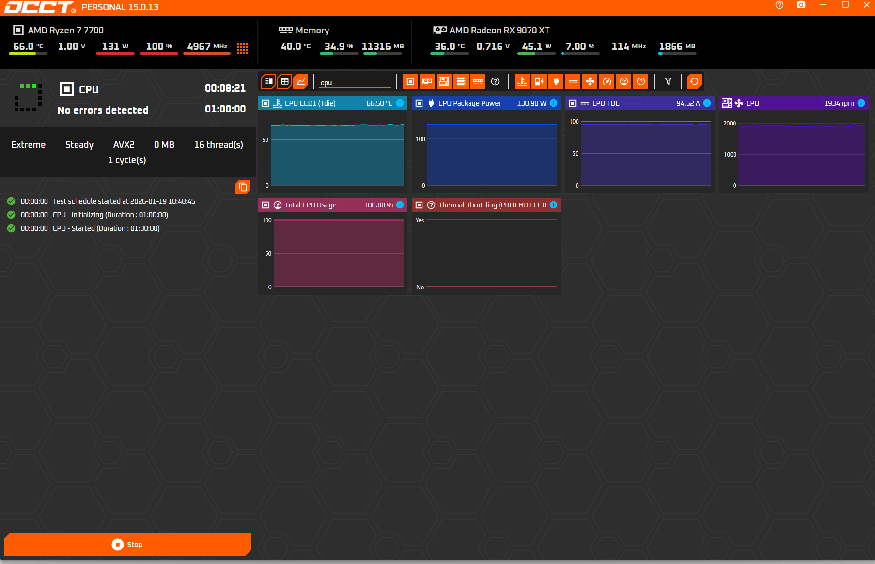Click the '0 MB' memory setting label
Screen dimensions: 875x564
click(164, 144)
